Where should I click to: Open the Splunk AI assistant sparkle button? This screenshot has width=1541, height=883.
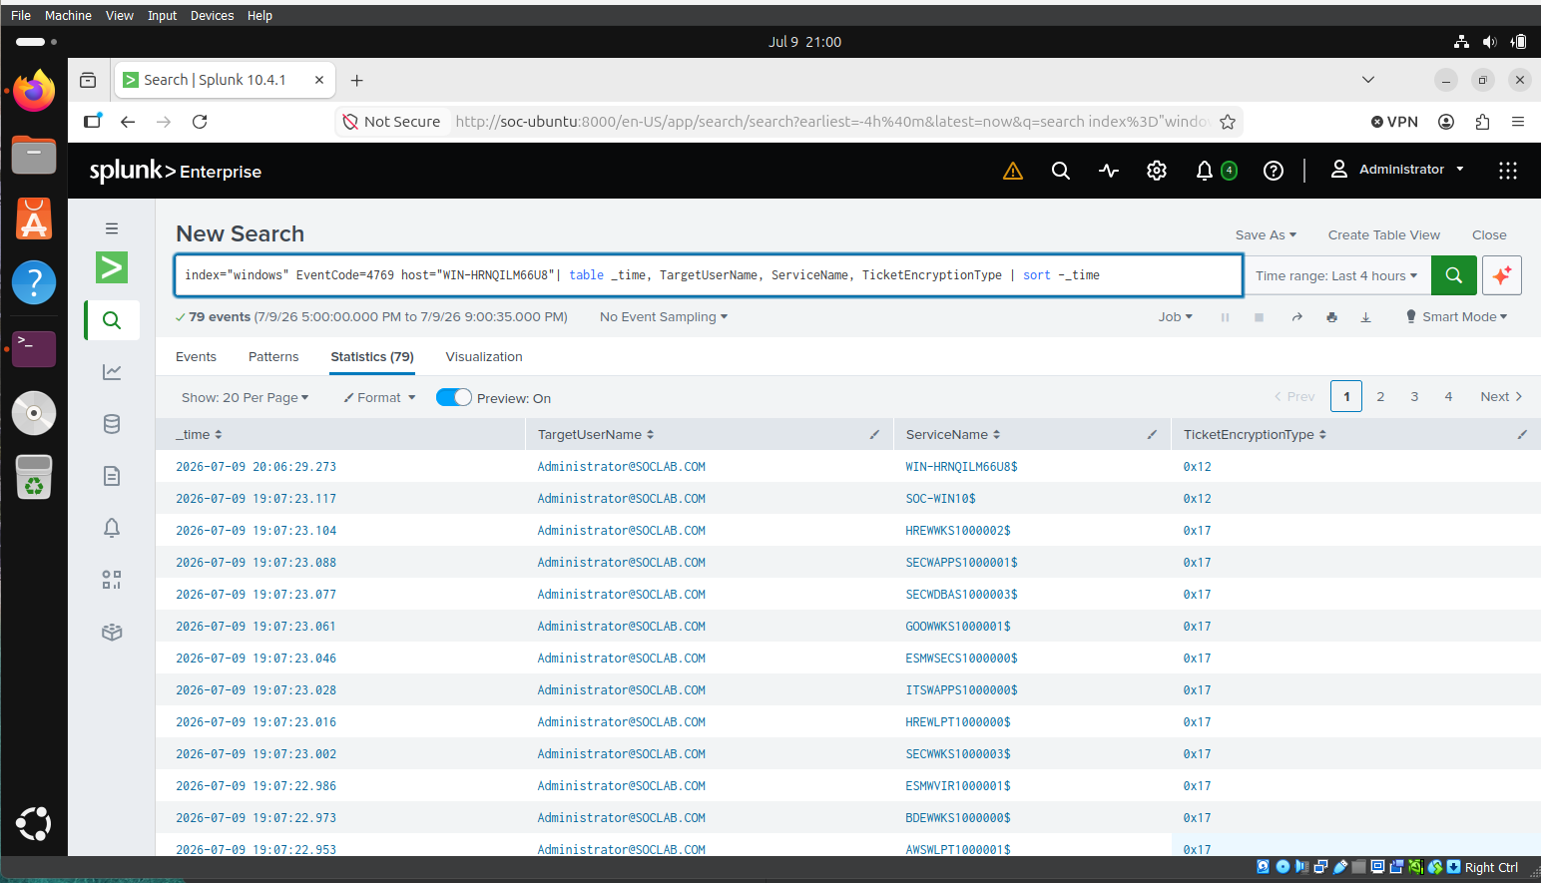pyautogui.click(x=1501, y=275)
